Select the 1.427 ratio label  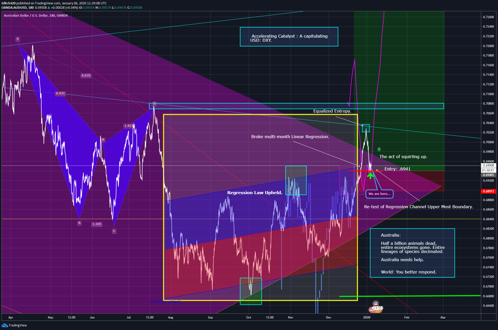pyautogui.click(x=129, y=126)
